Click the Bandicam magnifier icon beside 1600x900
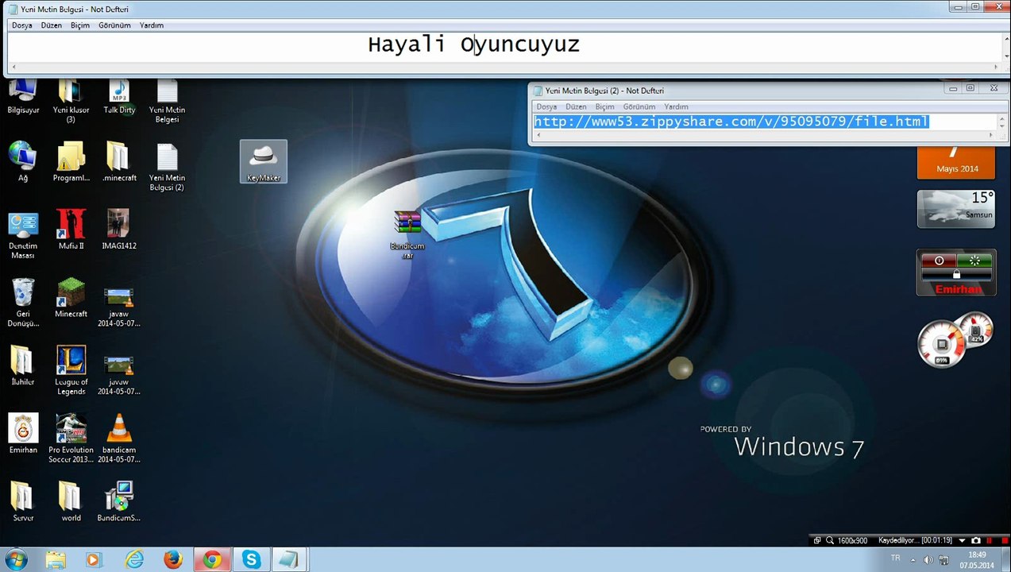1011x572 pixels. pyautogui.click(x=830, y=540)
